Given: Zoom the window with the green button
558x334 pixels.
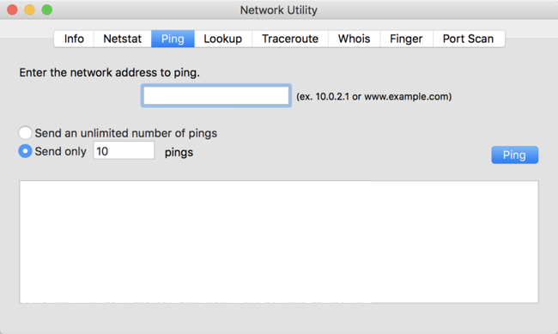Looking at the screenshot, I should 47,9.
